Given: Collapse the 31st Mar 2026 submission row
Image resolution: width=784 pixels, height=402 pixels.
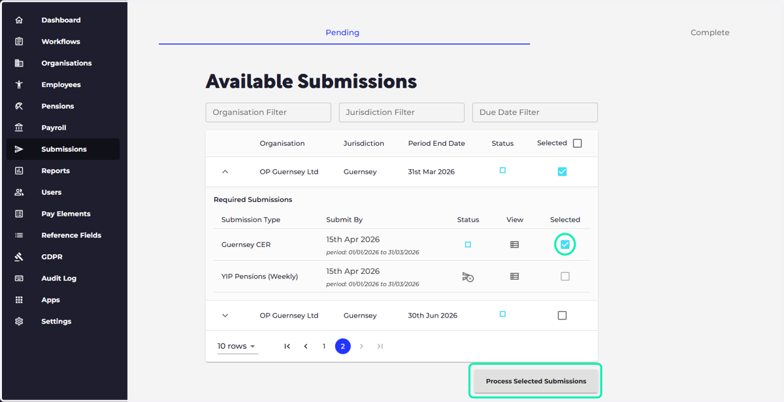Looking at the screenshot, I should coord(225,172).
